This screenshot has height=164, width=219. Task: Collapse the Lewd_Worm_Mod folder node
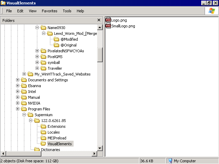click(x=43, y=33)
